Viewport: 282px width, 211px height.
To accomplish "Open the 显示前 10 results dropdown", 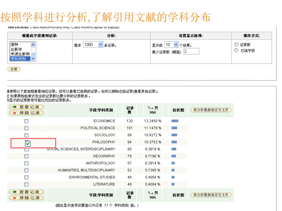I will coord(172,45).
